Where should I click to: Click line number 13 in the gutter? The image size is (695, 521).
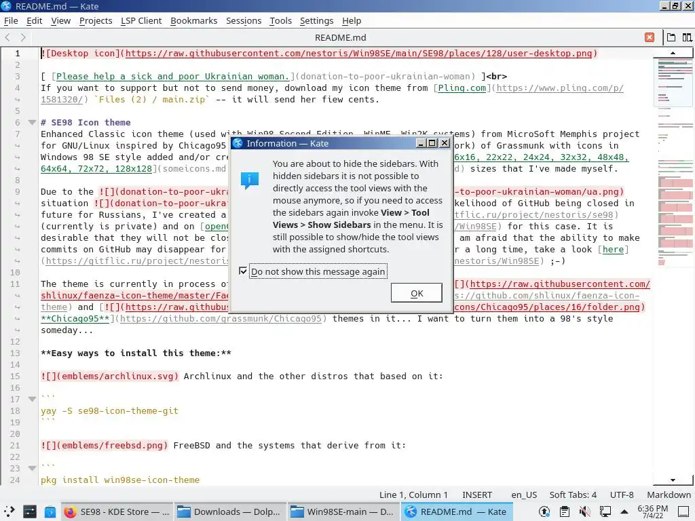[15, 353]
